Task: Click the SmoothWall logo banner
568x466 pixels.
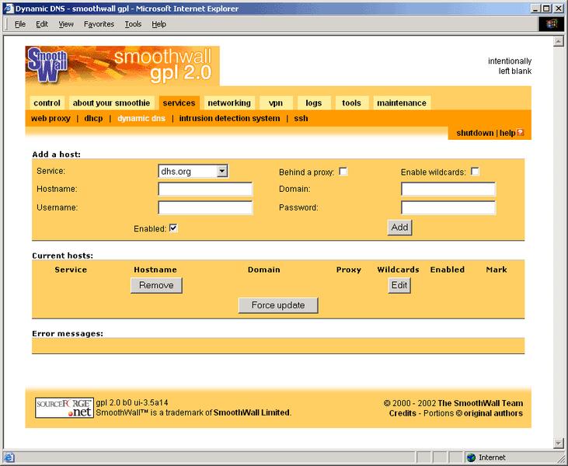Action: [123, 65]
